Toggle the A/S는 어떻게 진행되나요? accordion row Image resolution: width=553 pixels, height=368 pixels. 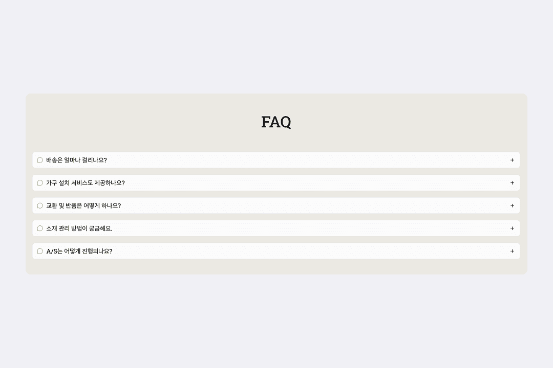point(276,251)
